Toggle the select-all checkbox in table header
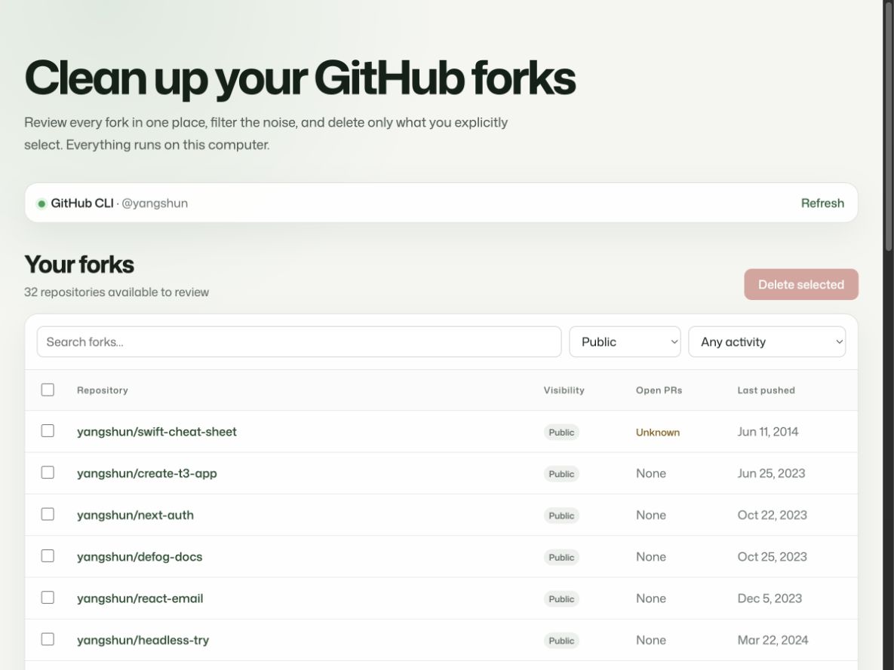The height and width of the screenshot is (670, 894). coord(48,390)
